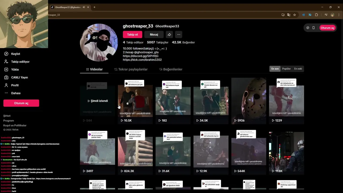Open video with 544K views

pos(249,152)
